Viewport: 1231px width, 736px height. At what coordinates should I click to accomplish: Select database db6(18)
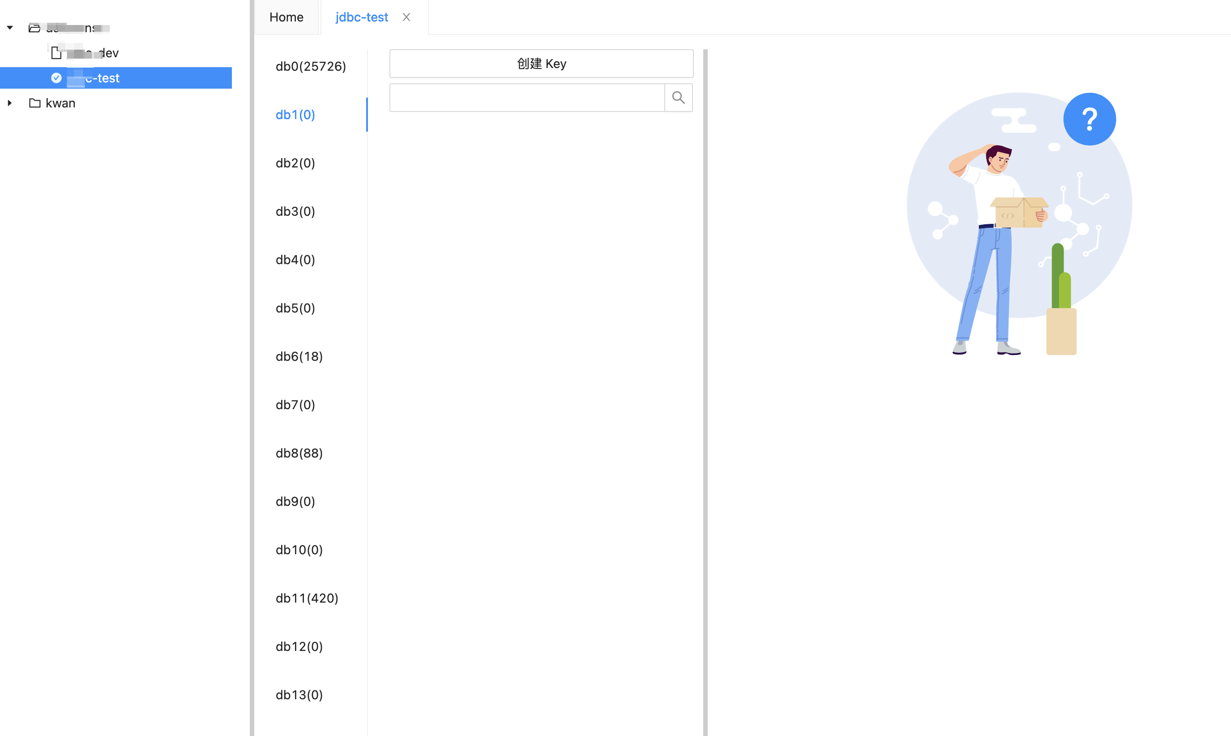coord(299,356)
